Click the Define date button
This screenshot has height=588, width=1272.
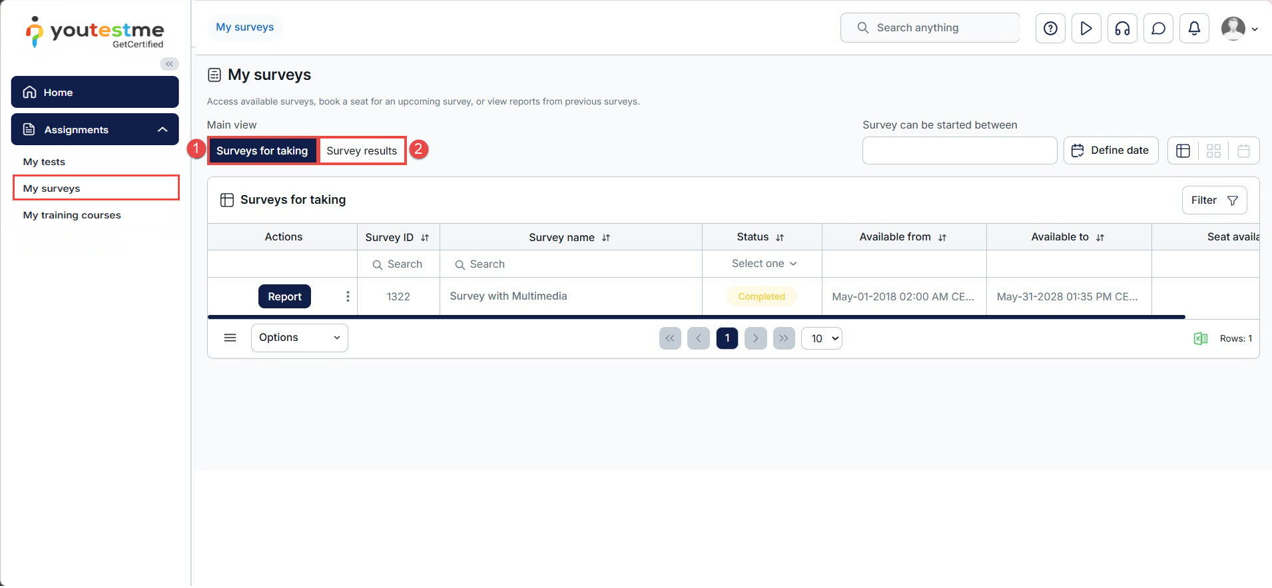pyautogui.click(x=1111, y=150)
